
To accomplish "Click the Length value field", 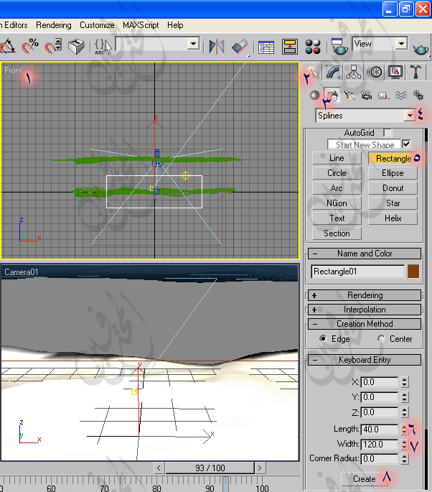I will [x=380, y=430].
